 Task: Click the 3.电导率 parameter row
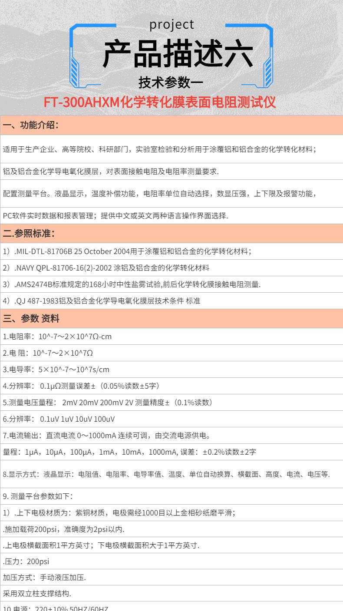pyautogui.click(x=171, y=369)
